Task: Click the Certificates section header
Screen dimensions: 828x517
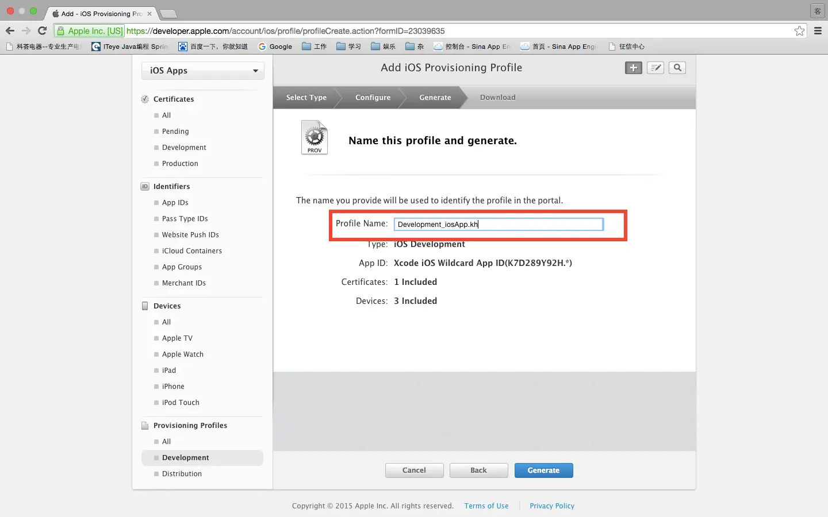Action: pos(173,99)
